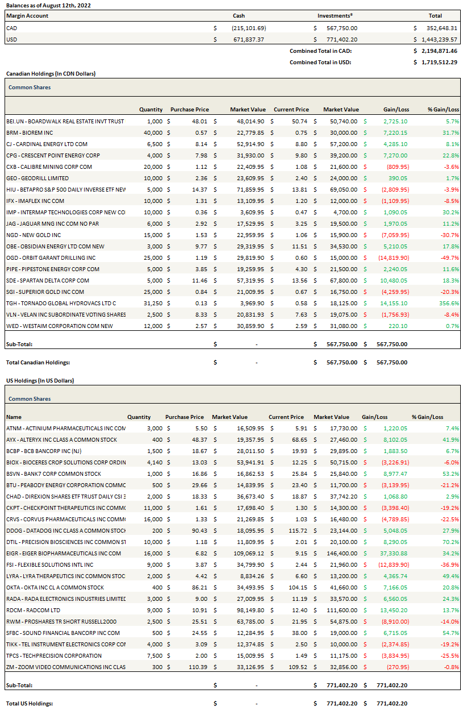This screenshot has width=471, height=710.
Task: Select the USD total 1,443,239.57 cell
Action: pyautogui.click(x=439, y=39)
